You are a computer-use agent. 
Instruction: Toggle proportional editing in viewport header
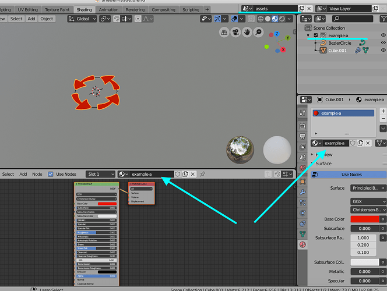[x=138, y=19]
